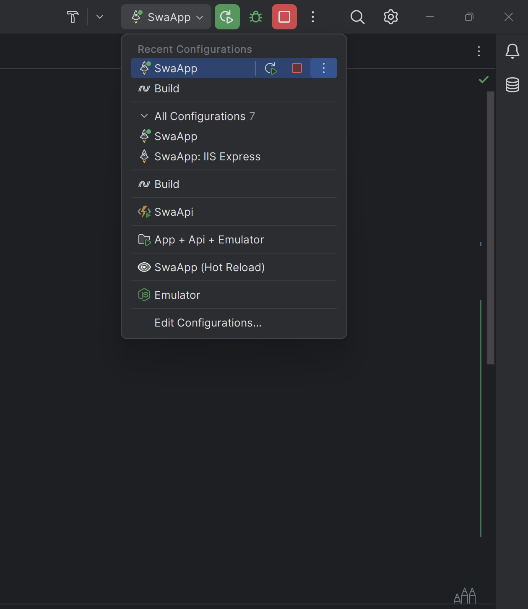
Task: Open the Database tool window icon
Action: [512, 85]
